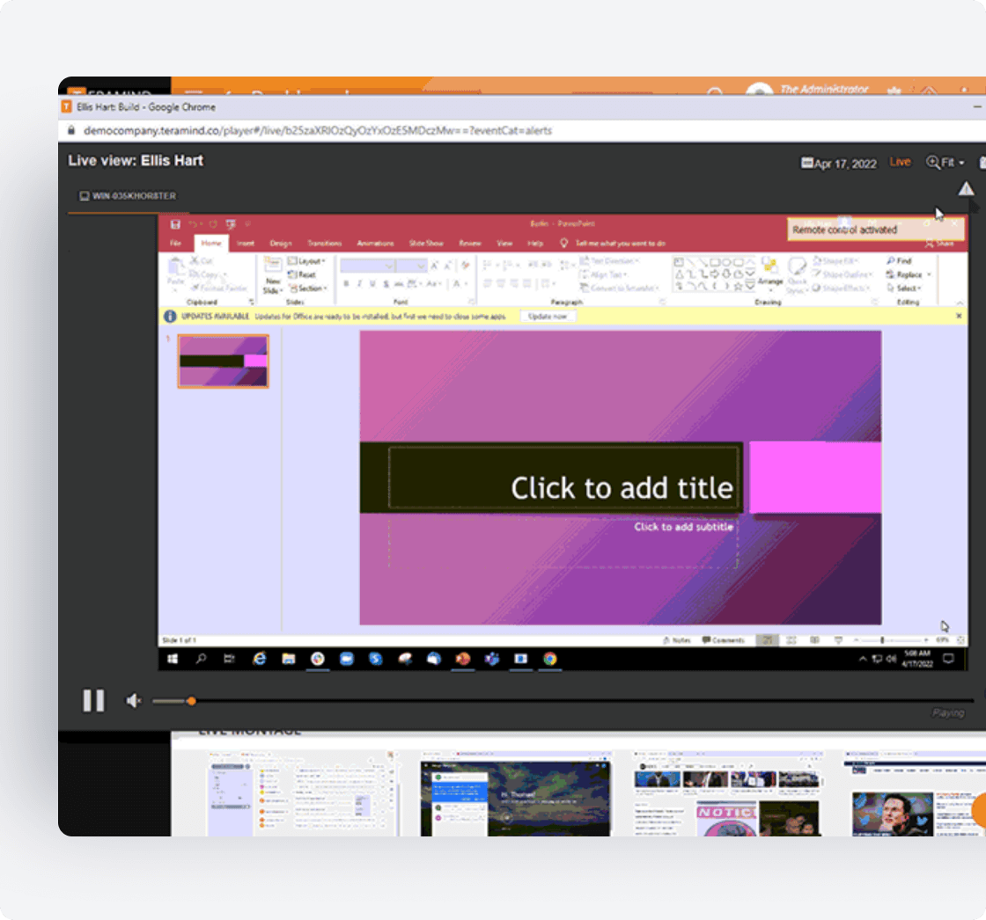
Task: Click the warning triangle alert icon
Action: click(966, 189)
